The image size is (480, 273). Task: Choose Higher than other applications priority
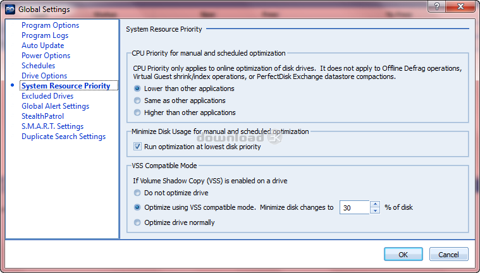click(137, 112)
